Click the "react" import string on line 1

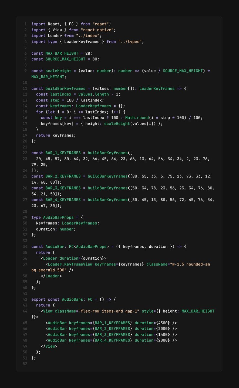(101, 24)
